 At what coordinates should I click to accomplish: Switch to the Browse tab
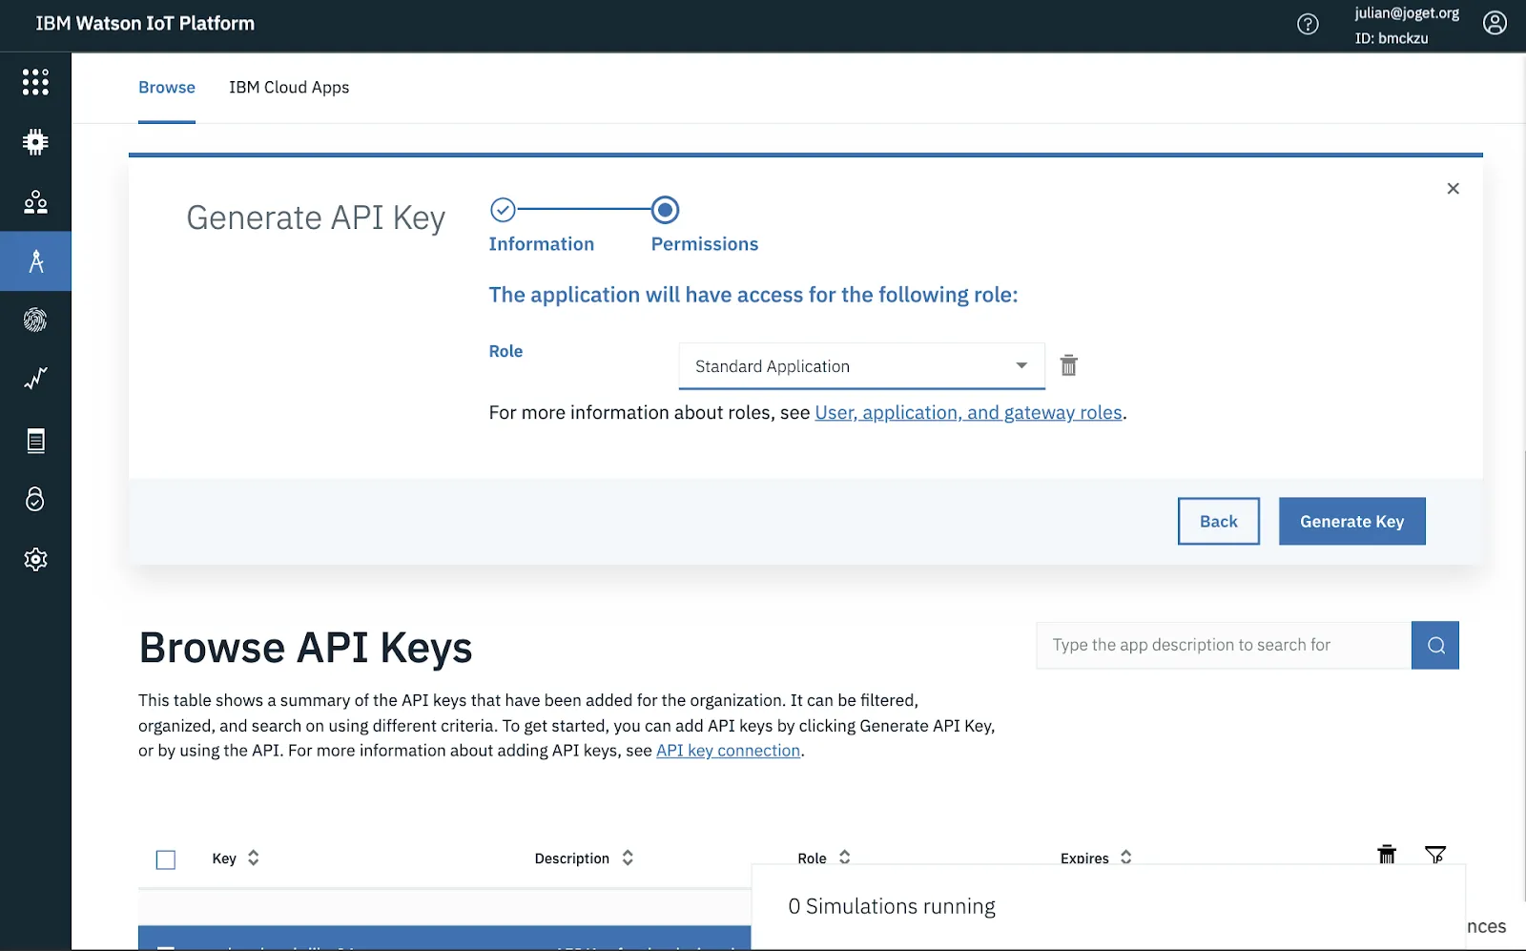(167, 88)
